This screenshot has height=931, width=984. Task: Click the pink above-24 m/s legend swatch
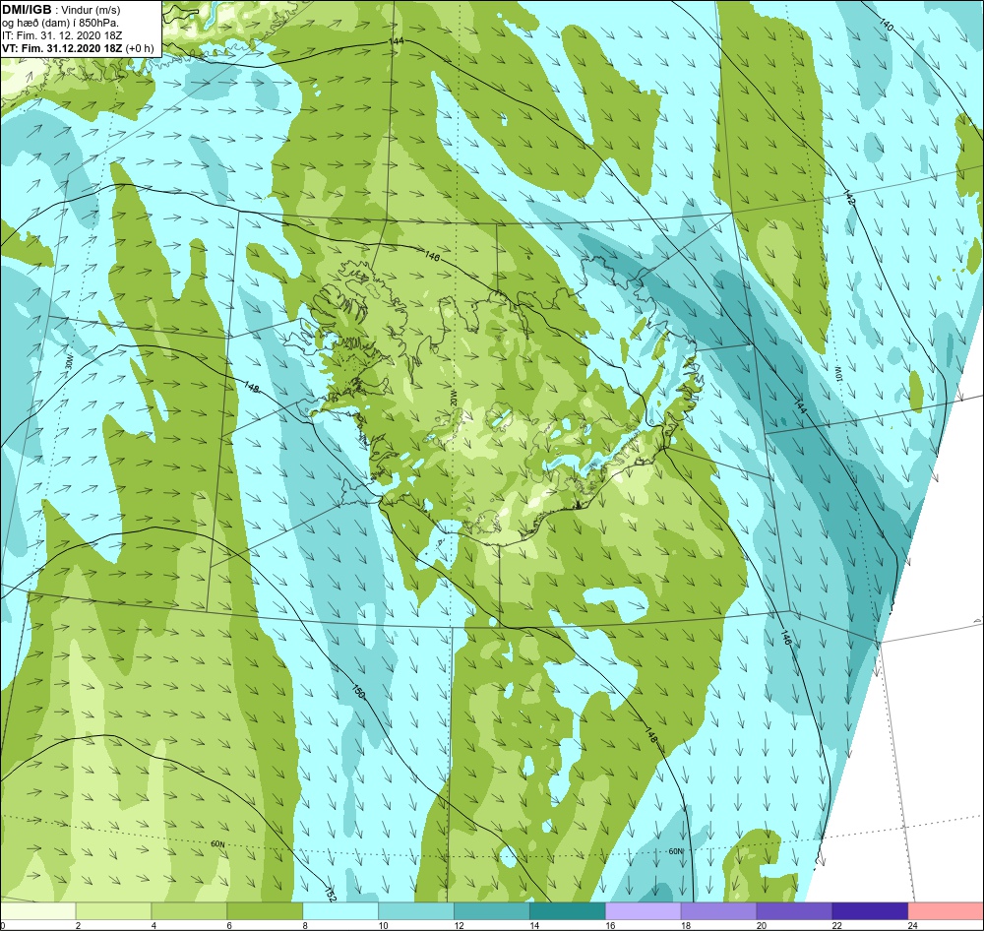[x=946, y=910]
